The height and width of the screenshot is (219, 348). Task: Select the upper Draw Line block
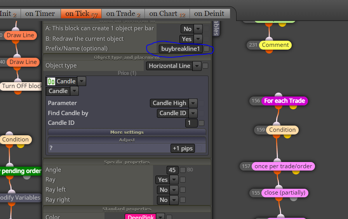pos(21,35)
